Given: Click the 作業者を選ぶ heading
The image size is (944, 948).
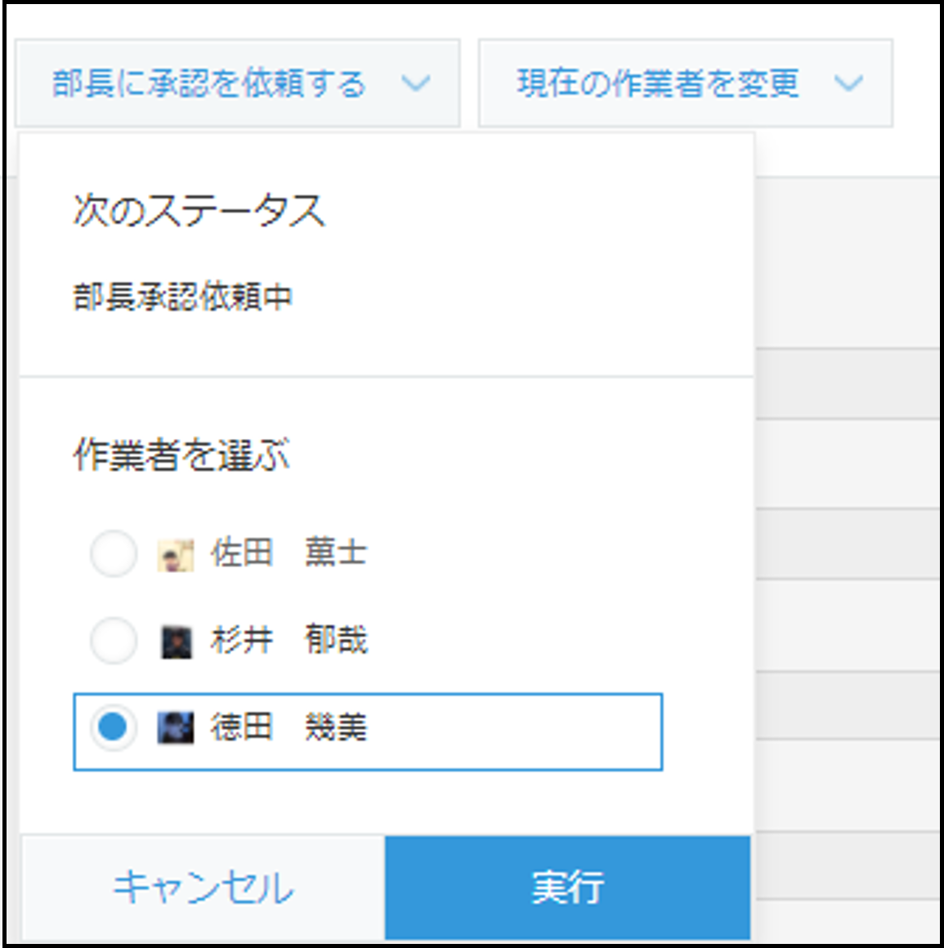Looking at the screenshot, I should (181, 454).
